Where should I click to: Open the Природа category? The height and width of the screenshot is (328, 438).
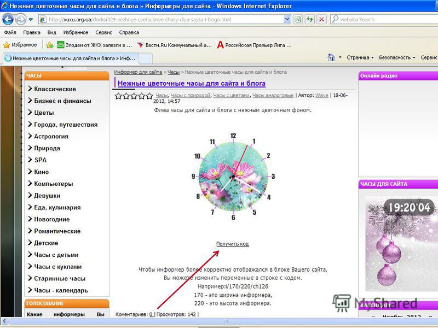(47, 148)
